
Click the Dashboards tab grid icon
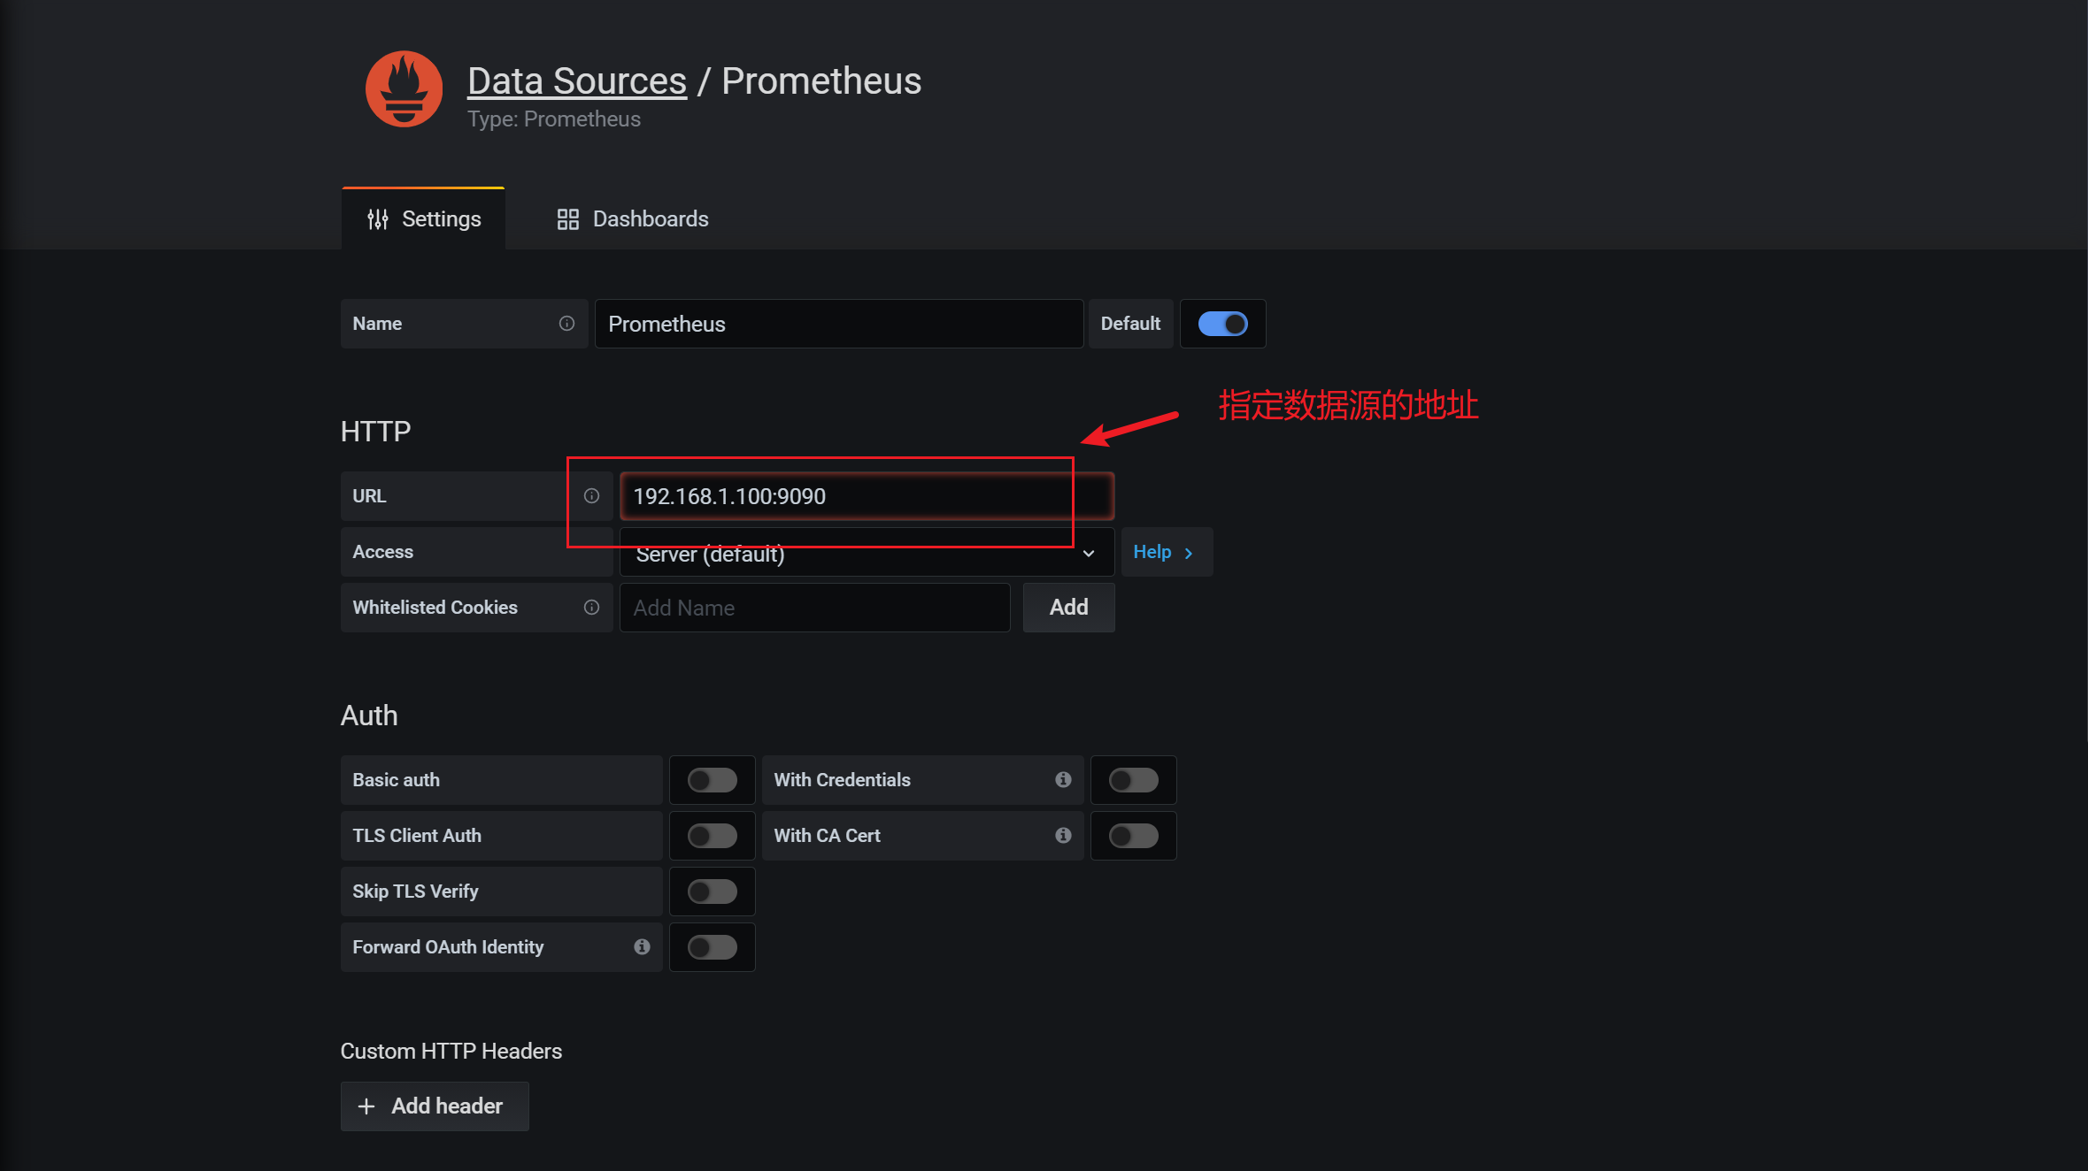click(567, 219)
